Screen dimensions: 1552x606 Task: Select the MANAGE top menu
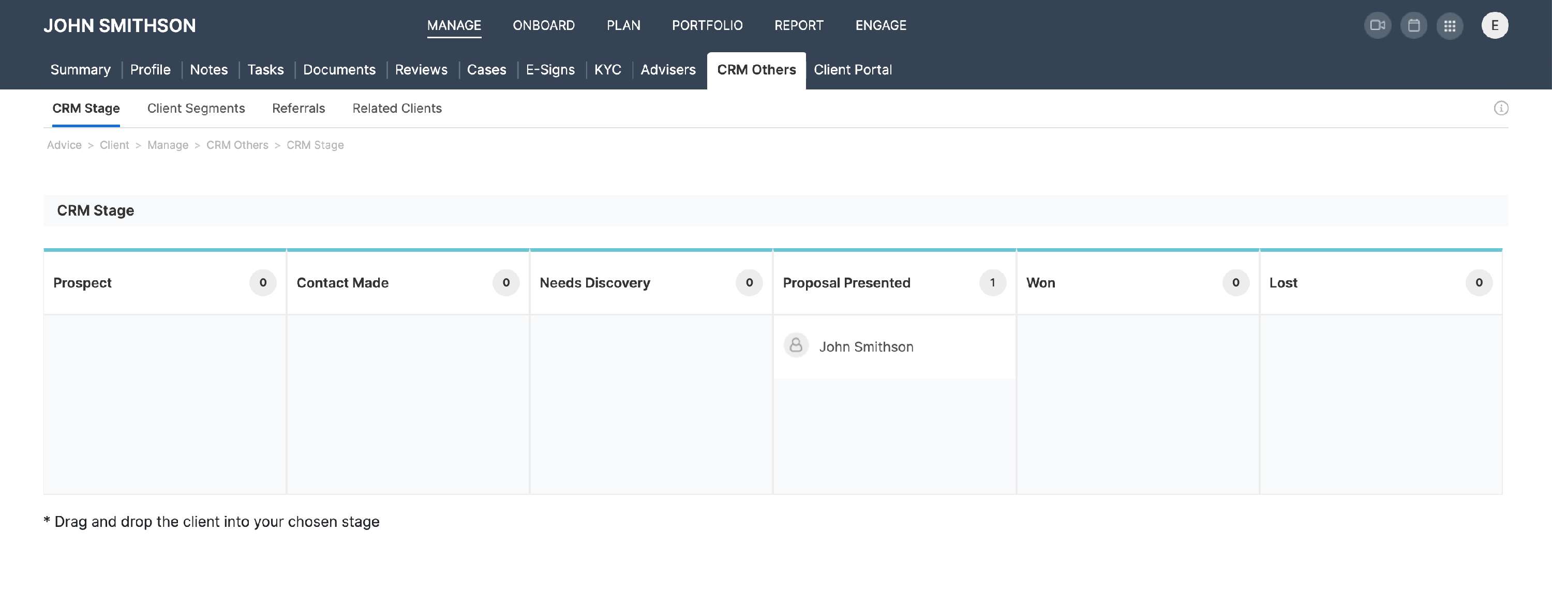point(454,25)
